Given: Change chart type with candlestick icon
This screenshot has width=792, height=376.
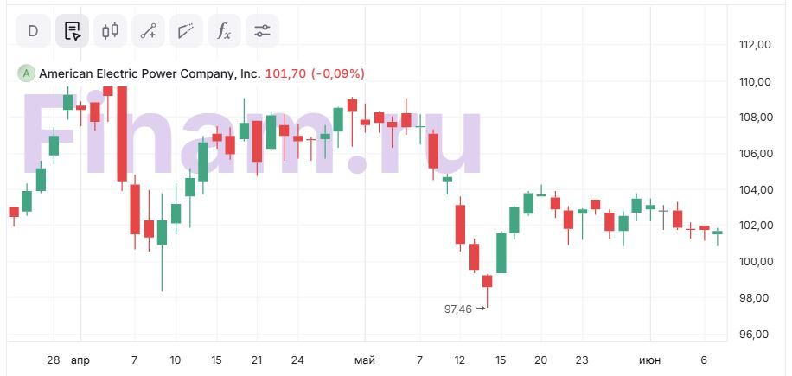Looking at the screenshot, I should [110, 31].
